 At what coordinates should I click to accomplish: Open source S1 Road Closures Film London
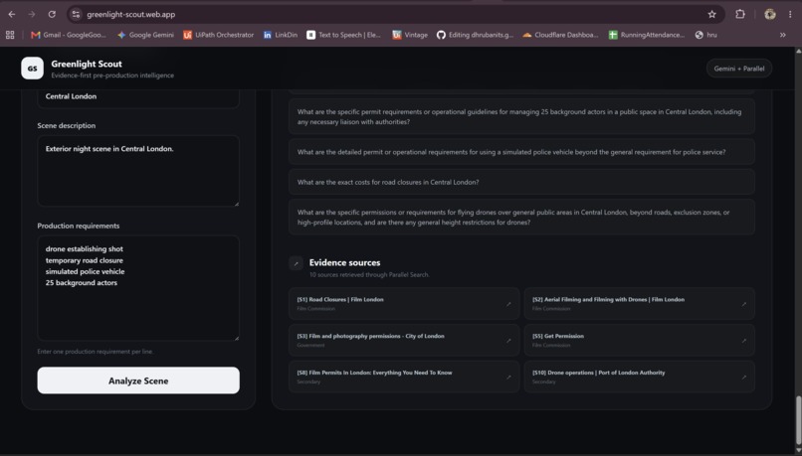coord(404,303)
